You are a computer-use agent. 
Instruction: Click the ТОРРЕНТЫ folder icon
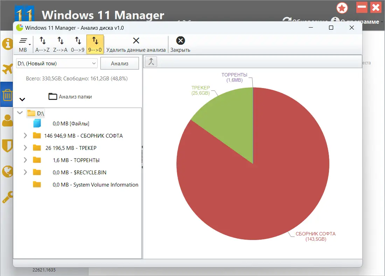tap(37, 160)
